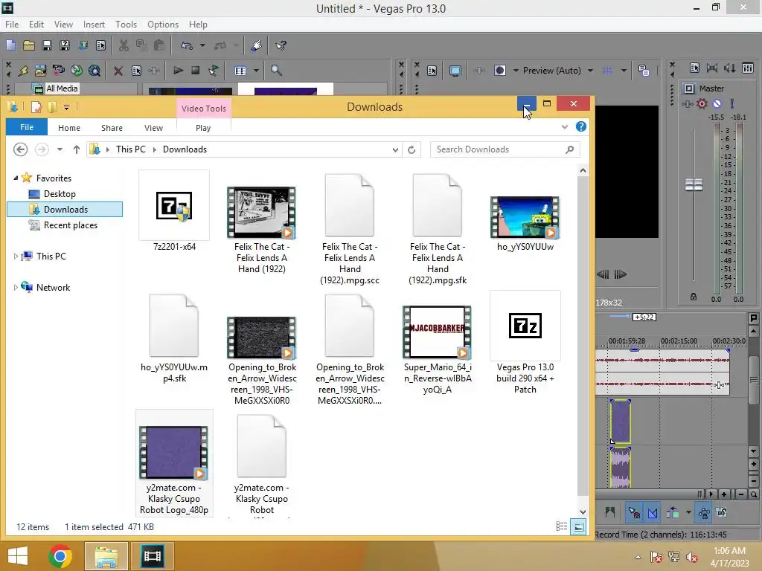Viewport: 762px width, 571px height.
Task: Open the Auto Ripple mode dropdown arrow
Action: [x=688, y=512]
